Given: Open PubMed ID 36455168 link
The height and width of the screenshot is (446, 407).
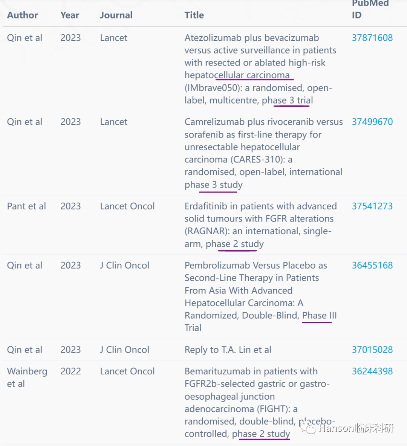Looking at the screenshot, I should coord(372,265).
